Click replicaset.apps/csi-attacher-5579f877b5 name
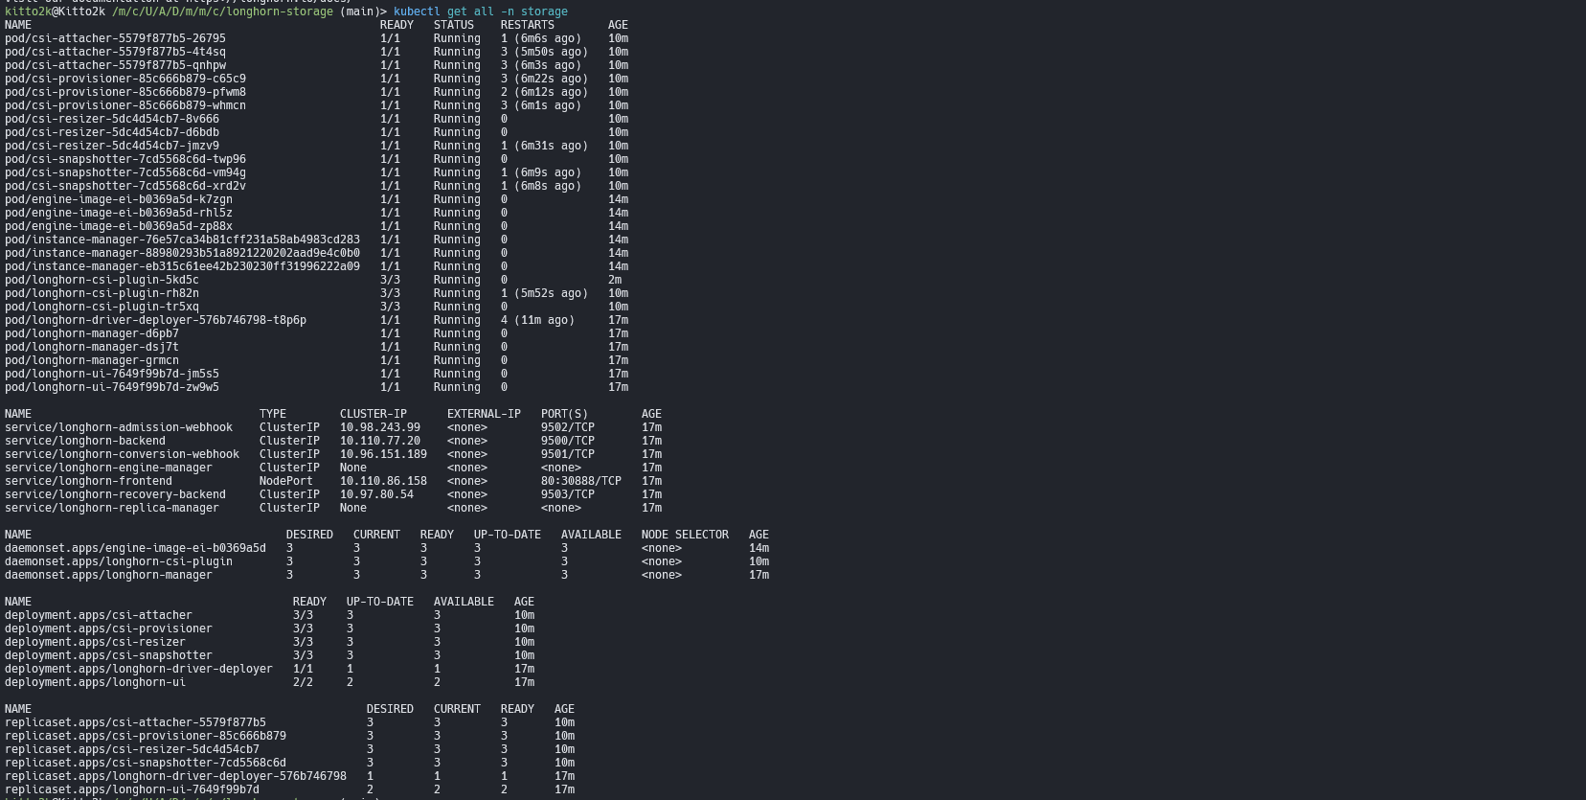1586x800 pixels. coord(135,722)
